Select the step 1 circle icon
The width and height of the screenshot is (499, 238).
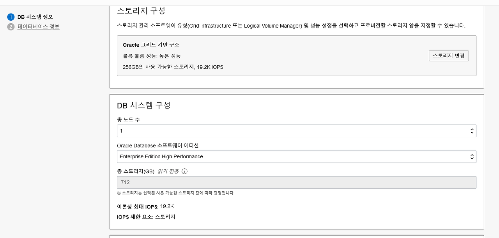click(x=11, y=17)
